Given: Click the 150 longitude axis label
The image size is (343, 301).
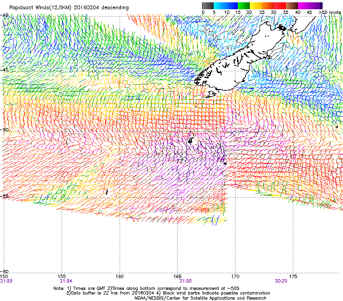Looking at the screenshot, I should (x=4, y=276).
